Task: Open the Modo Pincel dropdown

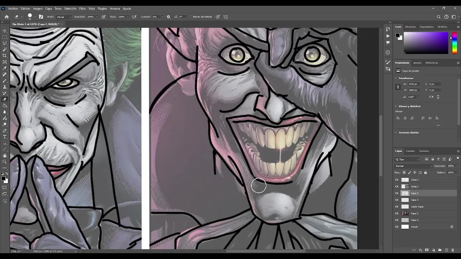Action: click(x=64, y=17)
